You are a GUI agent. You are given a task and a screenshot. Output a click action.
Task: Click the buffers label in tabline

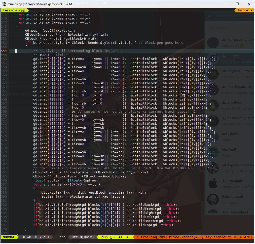click(245, 10)
